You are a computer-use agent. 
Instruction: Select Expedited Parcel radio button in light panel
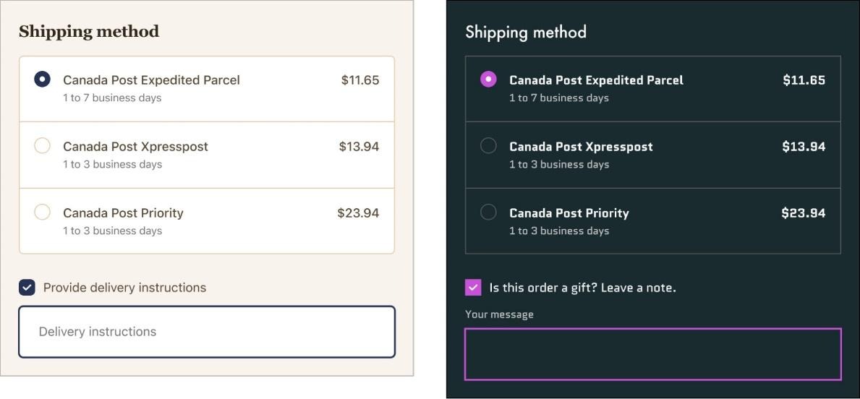tap(42, 80)
